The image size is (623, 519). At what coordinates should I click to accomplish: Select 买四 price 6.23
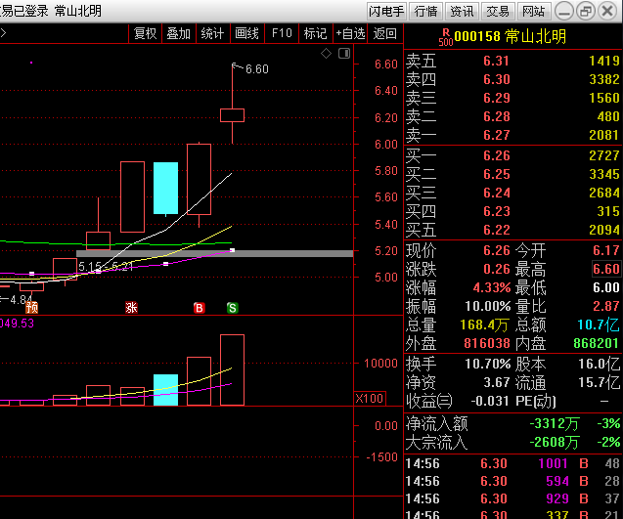[496, 211]
